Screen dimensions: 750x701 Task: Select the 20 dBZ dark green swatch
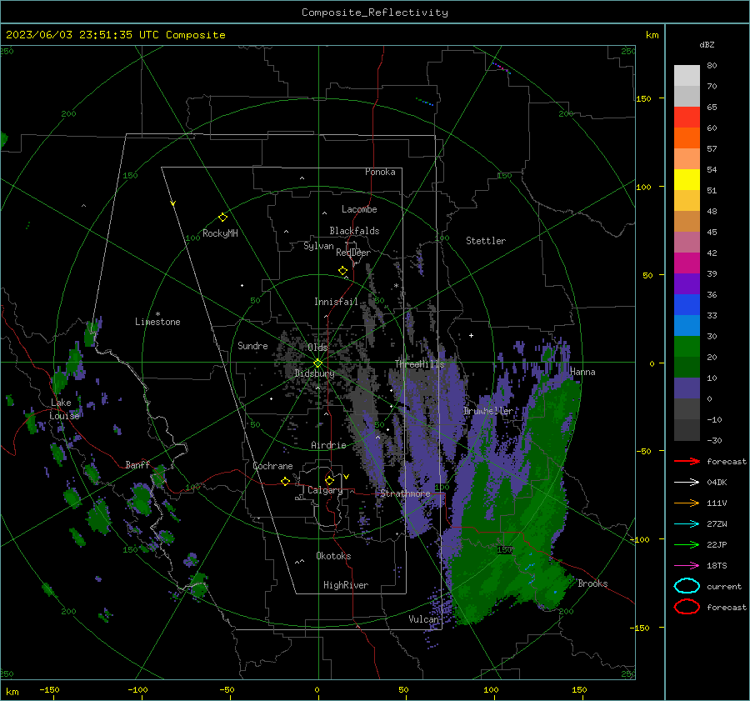coord(687,368)
